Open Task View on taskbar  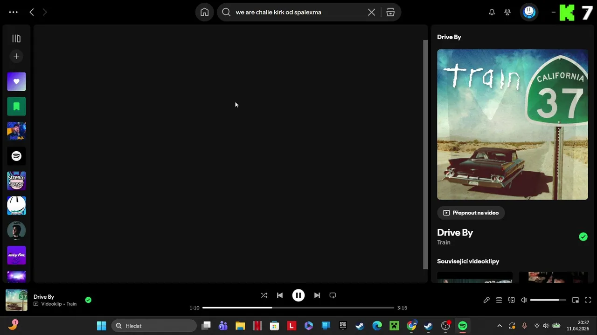coord(206,326)
